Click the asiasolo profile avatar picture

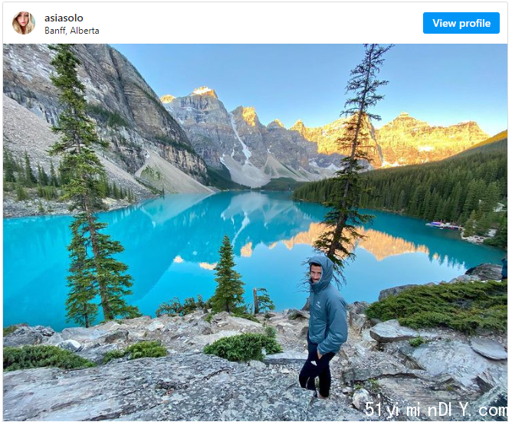24,23
